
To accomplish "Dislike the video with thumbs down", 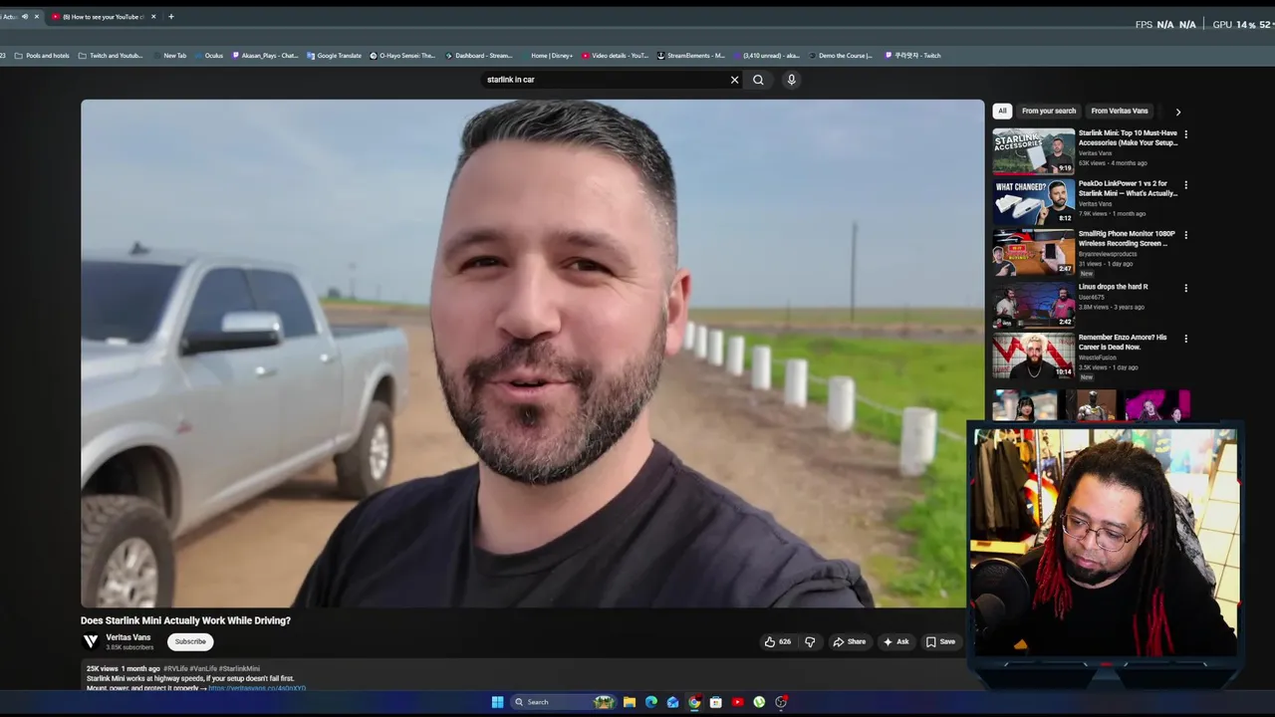I will coord(810,642).
